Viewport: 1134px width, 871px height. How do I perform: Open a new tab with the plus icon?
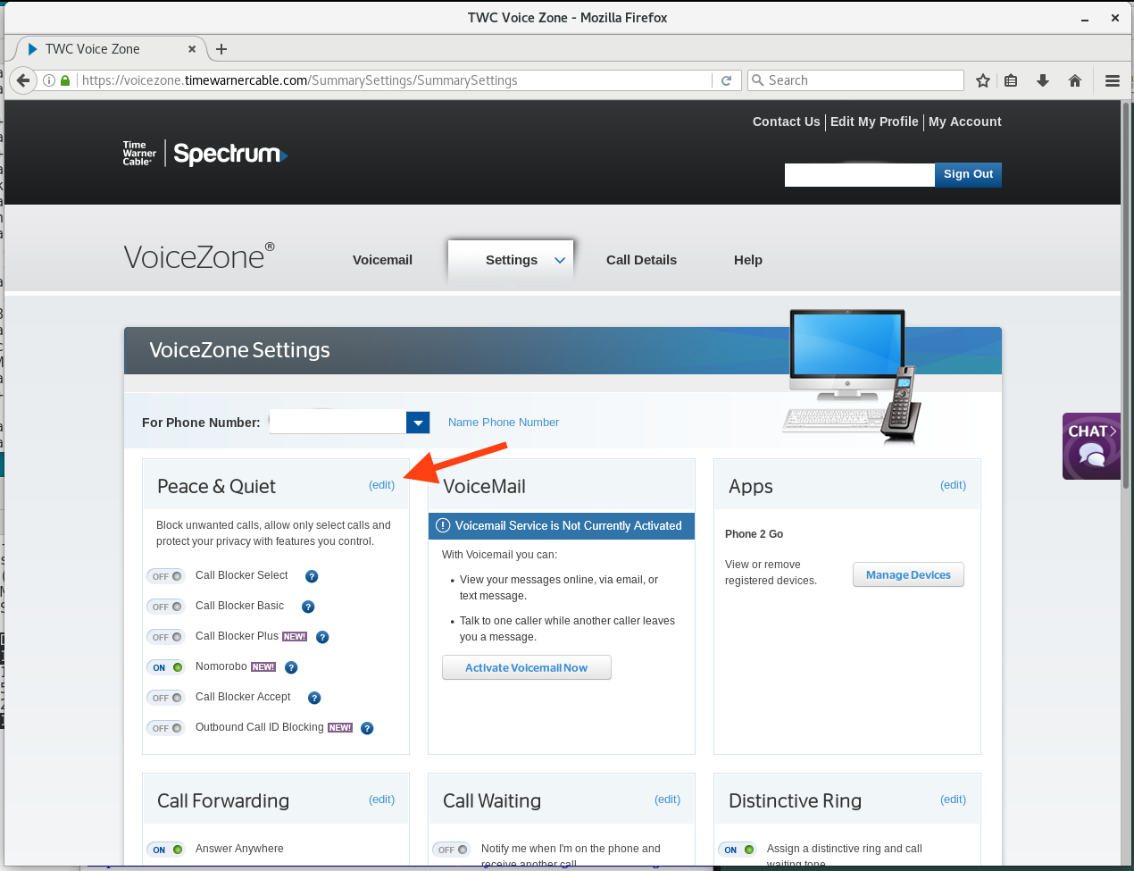coord(221,49)
